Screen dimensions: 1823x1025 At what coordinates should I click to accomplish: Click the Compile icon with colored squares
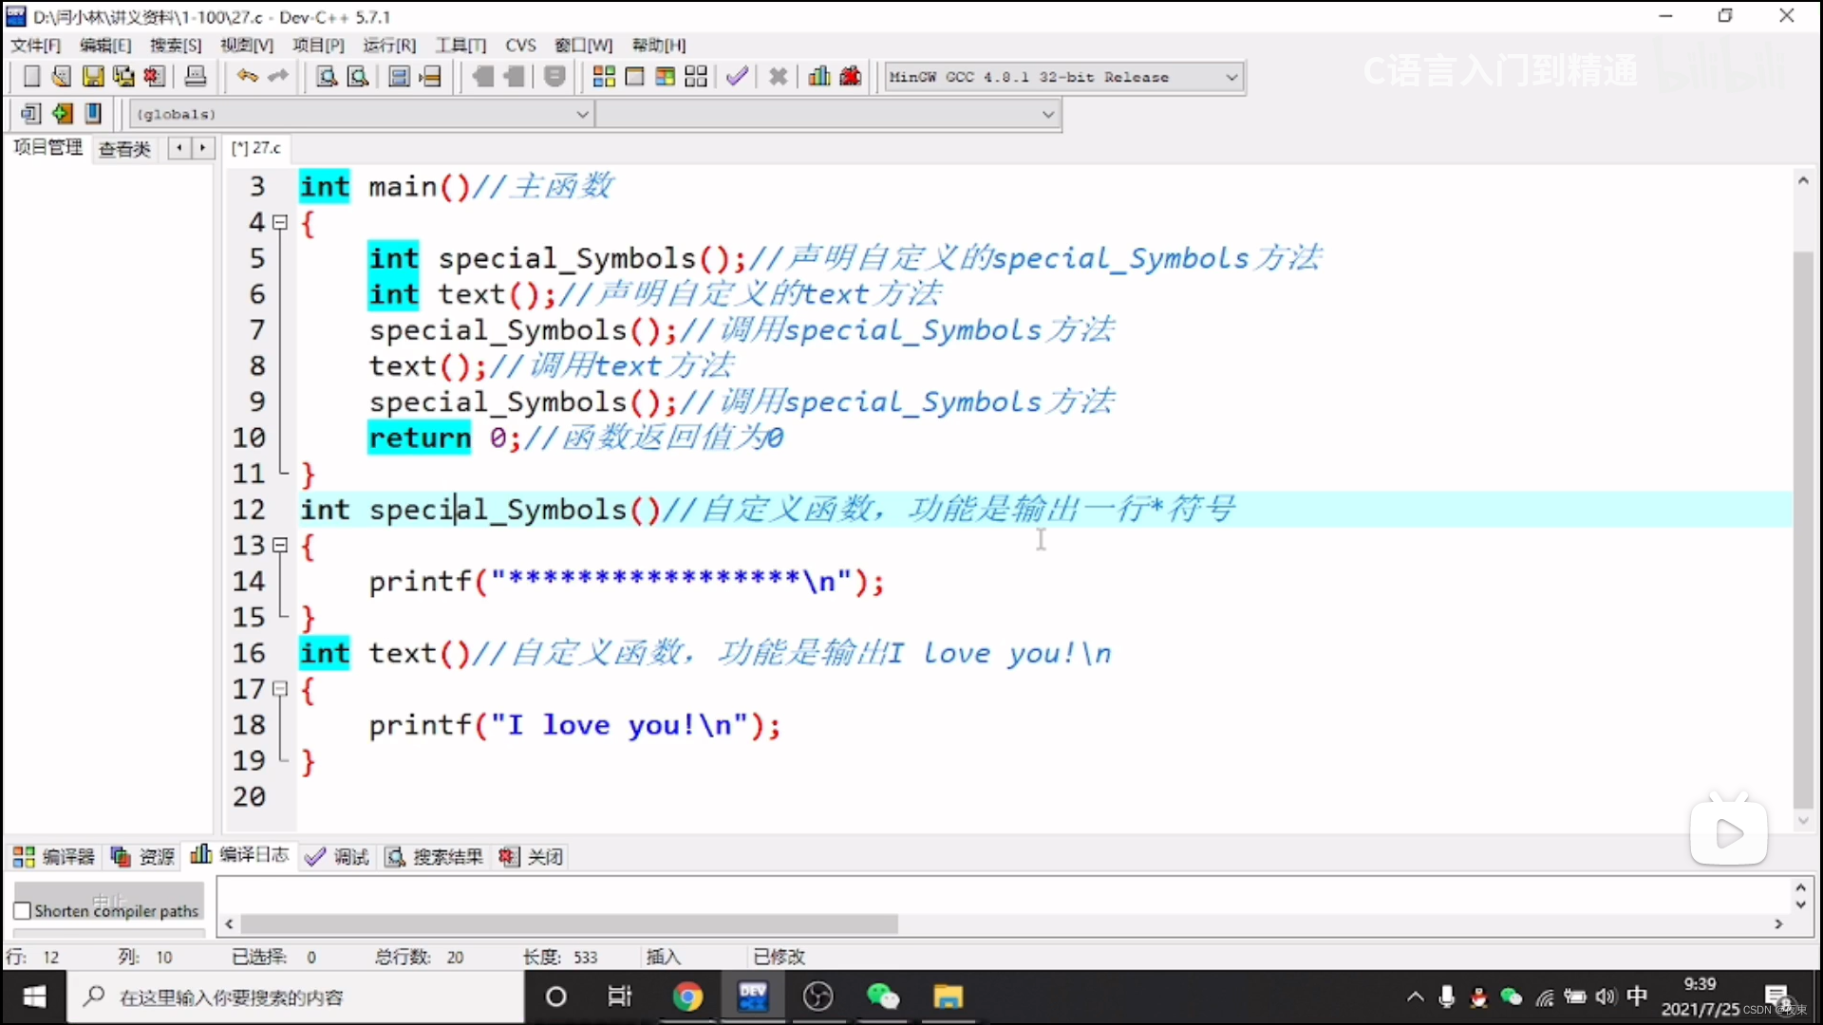click(x=604, y=77)
